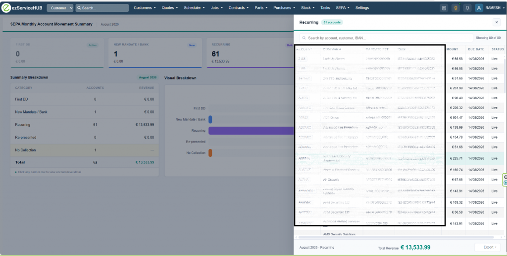Image resolution: width=507 pixels, height=256 pixels.
Task: Click the lightbulb tips icon
Action: [x=456, y=8]
